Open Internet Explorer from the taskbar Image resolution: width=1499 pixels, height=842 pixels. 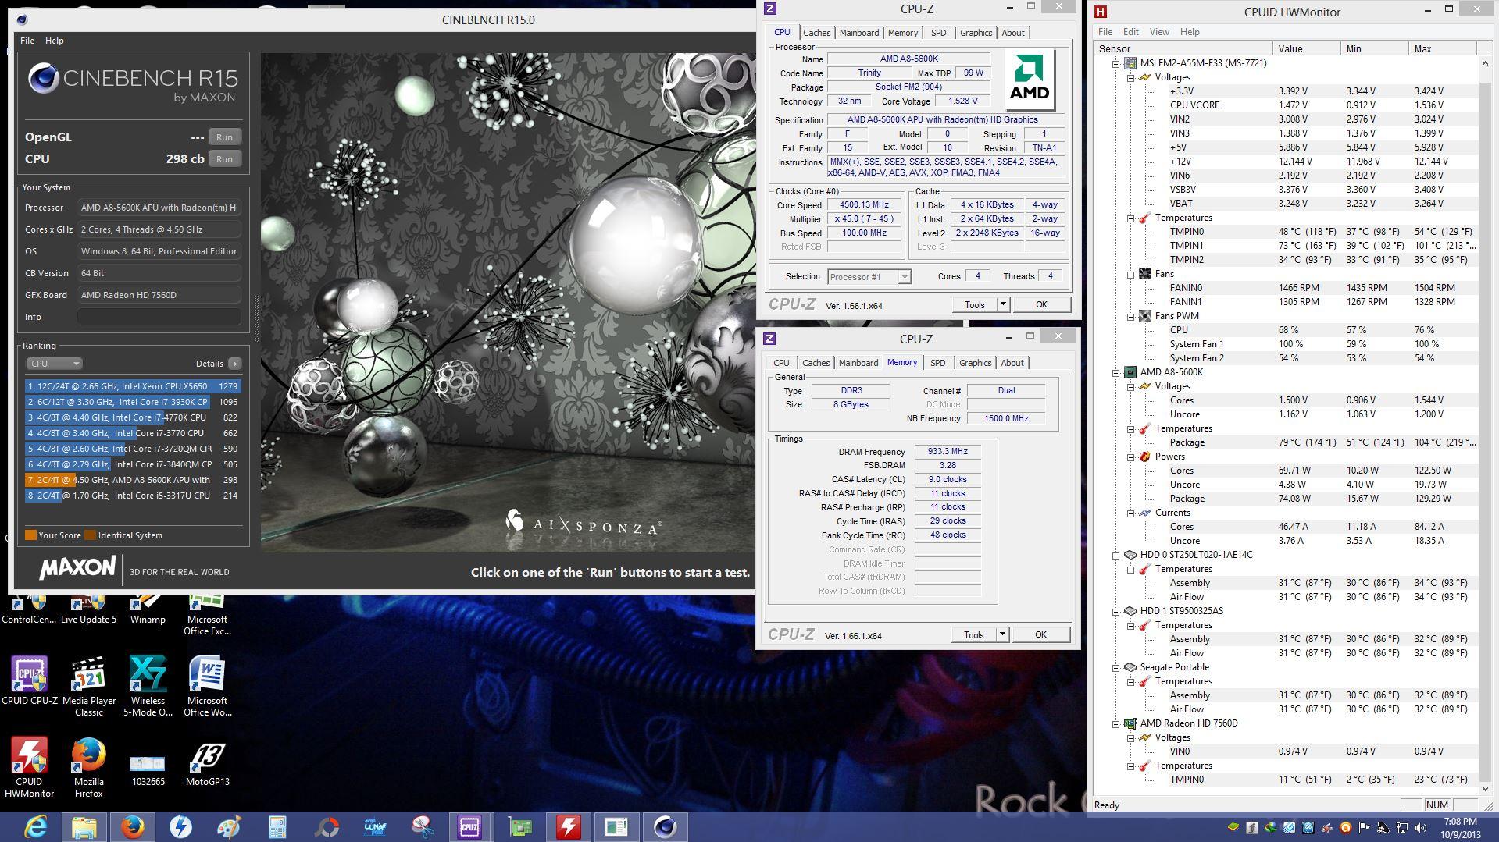click(x=35, y=826)
